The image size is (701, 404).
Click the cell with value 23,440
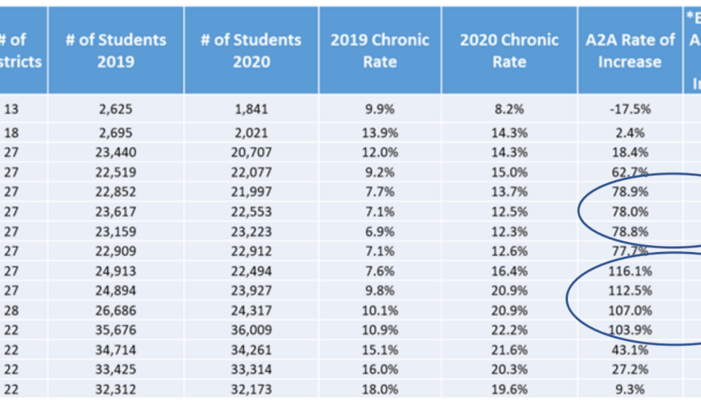click(116, 153)
